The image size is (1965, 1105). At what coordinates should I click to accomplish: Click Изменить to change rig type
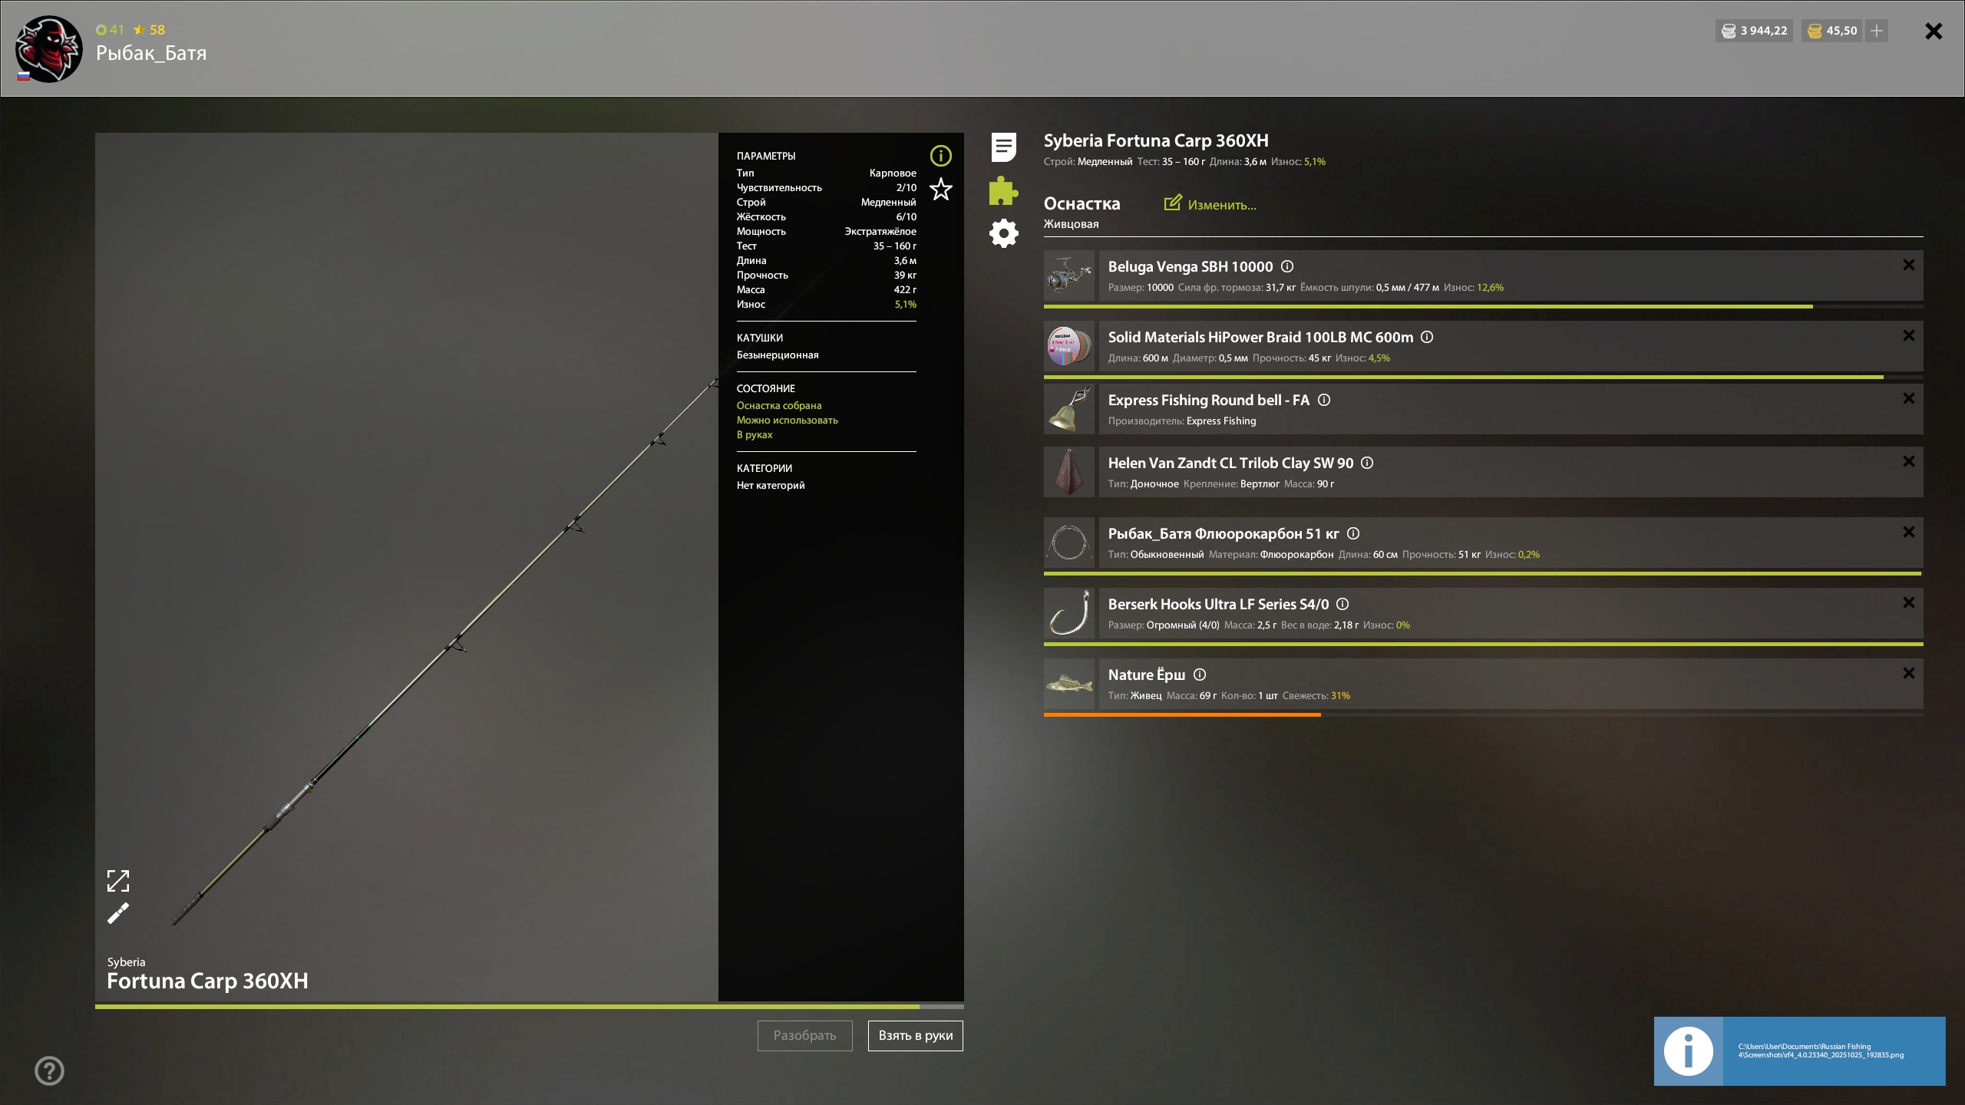(1210, 204)
